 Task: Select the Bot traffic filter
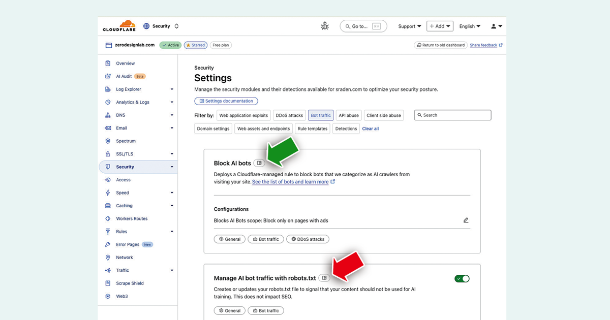coord(321,115)
